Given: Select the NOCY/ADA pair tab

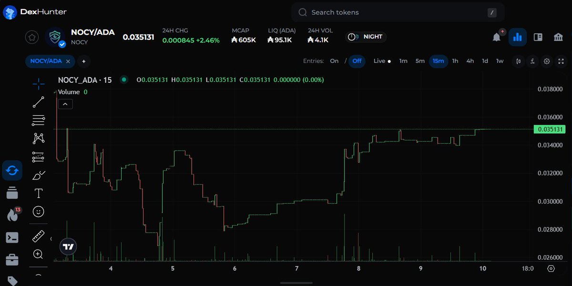Looking at the screenshot, I should click(46, 61).
